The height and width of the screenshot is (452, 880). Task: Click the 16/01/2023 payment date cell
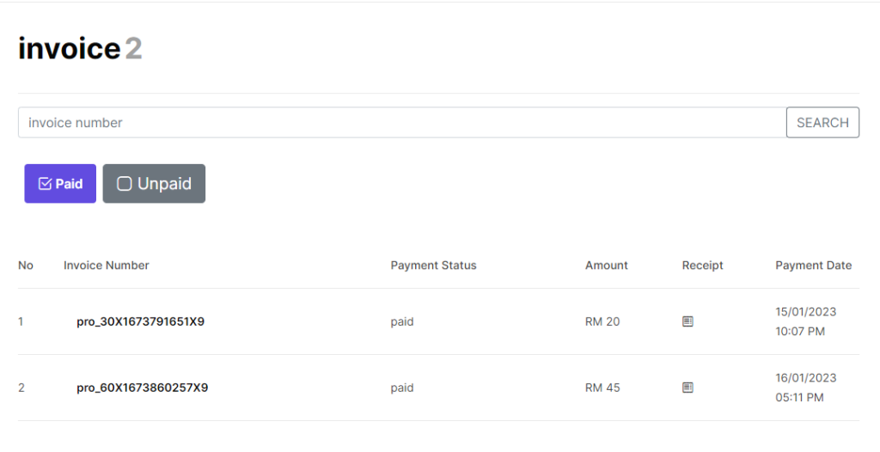pos(806,388)
